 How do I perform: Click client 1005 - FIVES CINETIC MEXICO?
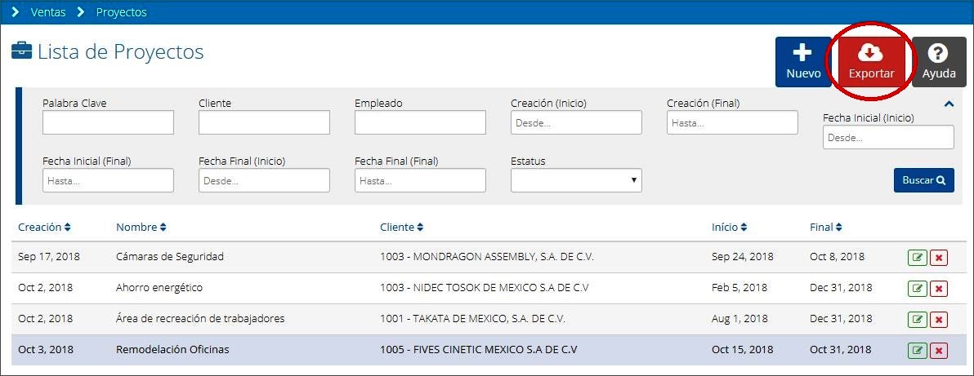pyautogui.click(x=479, y=349)
